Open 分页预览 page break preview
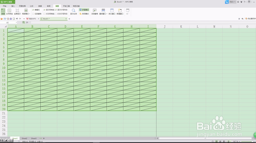 [9, 12]
